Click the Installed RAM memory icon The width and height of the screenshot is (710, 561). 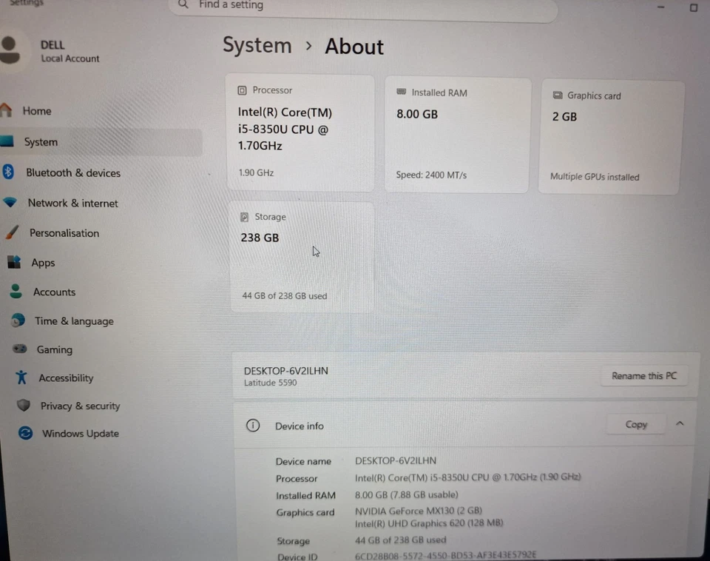point(401,92)
